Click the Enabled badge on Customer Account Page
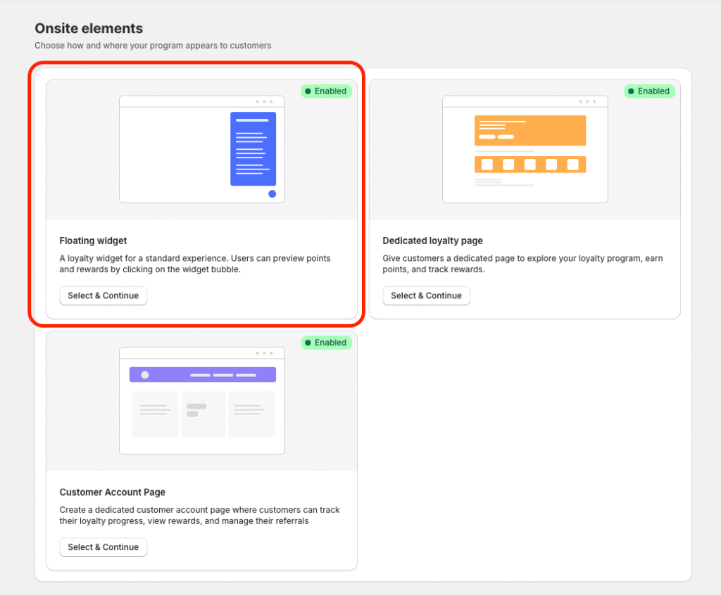 coord(326,343)
